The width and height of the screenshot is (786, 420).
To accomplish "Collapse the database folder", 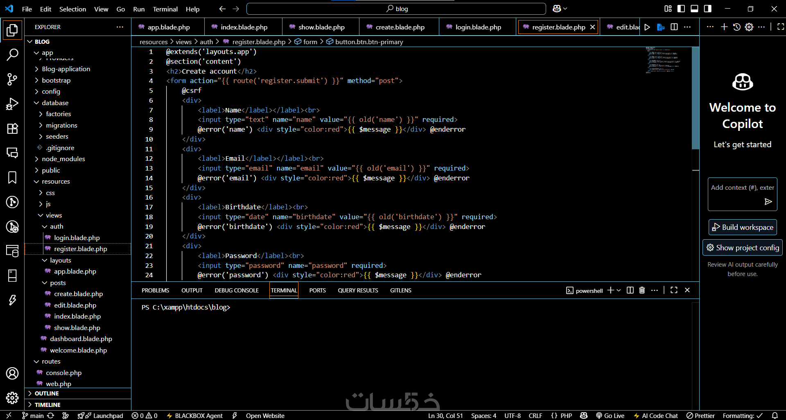I will (55, 103).
